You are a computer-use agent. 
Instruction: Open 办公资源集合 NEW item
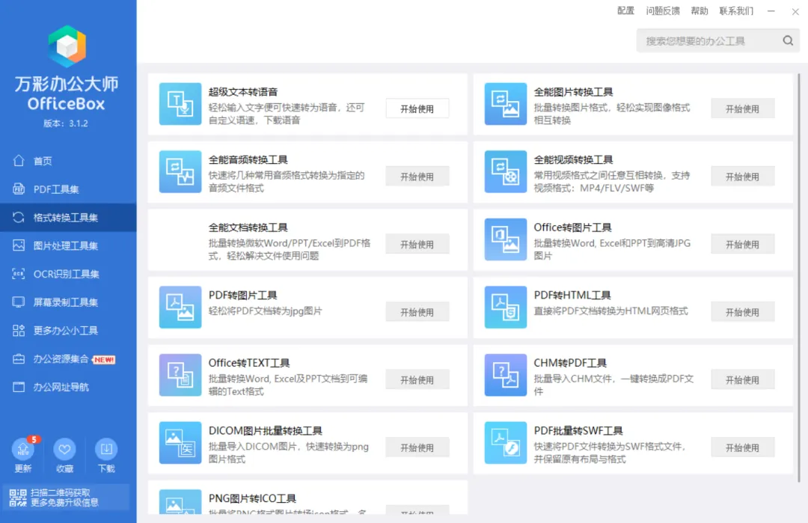(x=68, y=359)
